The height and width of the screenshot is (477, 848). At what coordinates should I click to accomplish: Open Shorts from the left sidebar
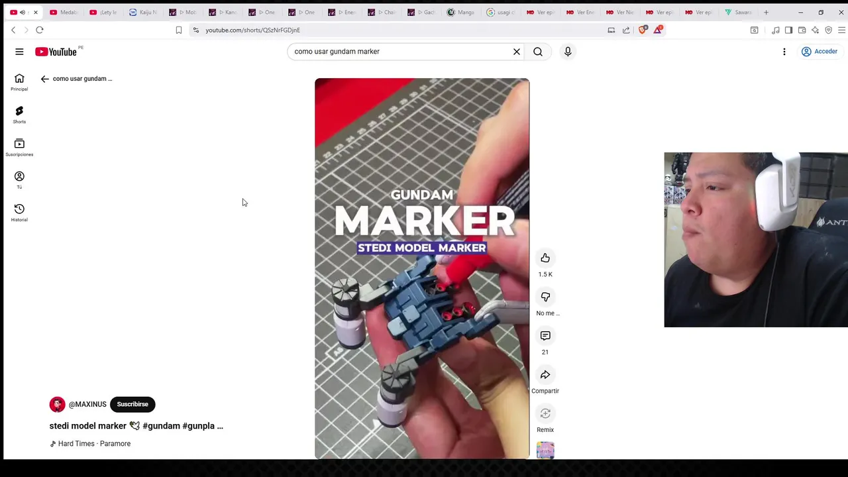pos(19,115)
